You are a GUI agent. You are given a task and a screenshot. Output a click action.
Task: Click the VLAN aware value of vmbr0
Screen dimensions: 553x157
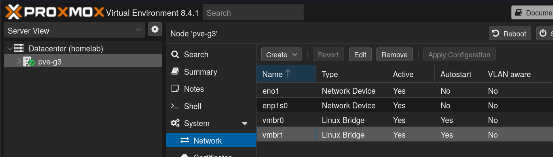[493, 120]
